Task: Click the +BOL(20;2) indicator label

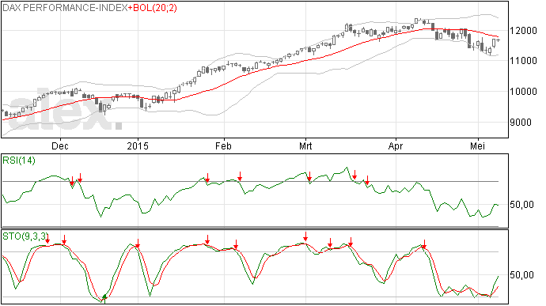Action: (153, 8)
